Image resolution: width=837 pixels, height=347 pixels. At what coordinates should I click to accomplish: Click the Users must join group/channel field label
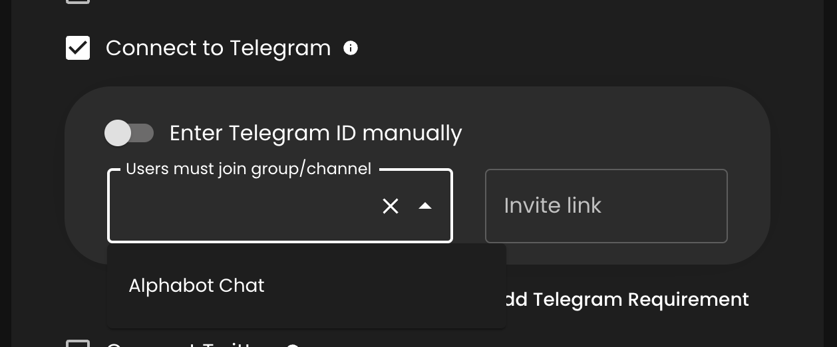(248, 169)
